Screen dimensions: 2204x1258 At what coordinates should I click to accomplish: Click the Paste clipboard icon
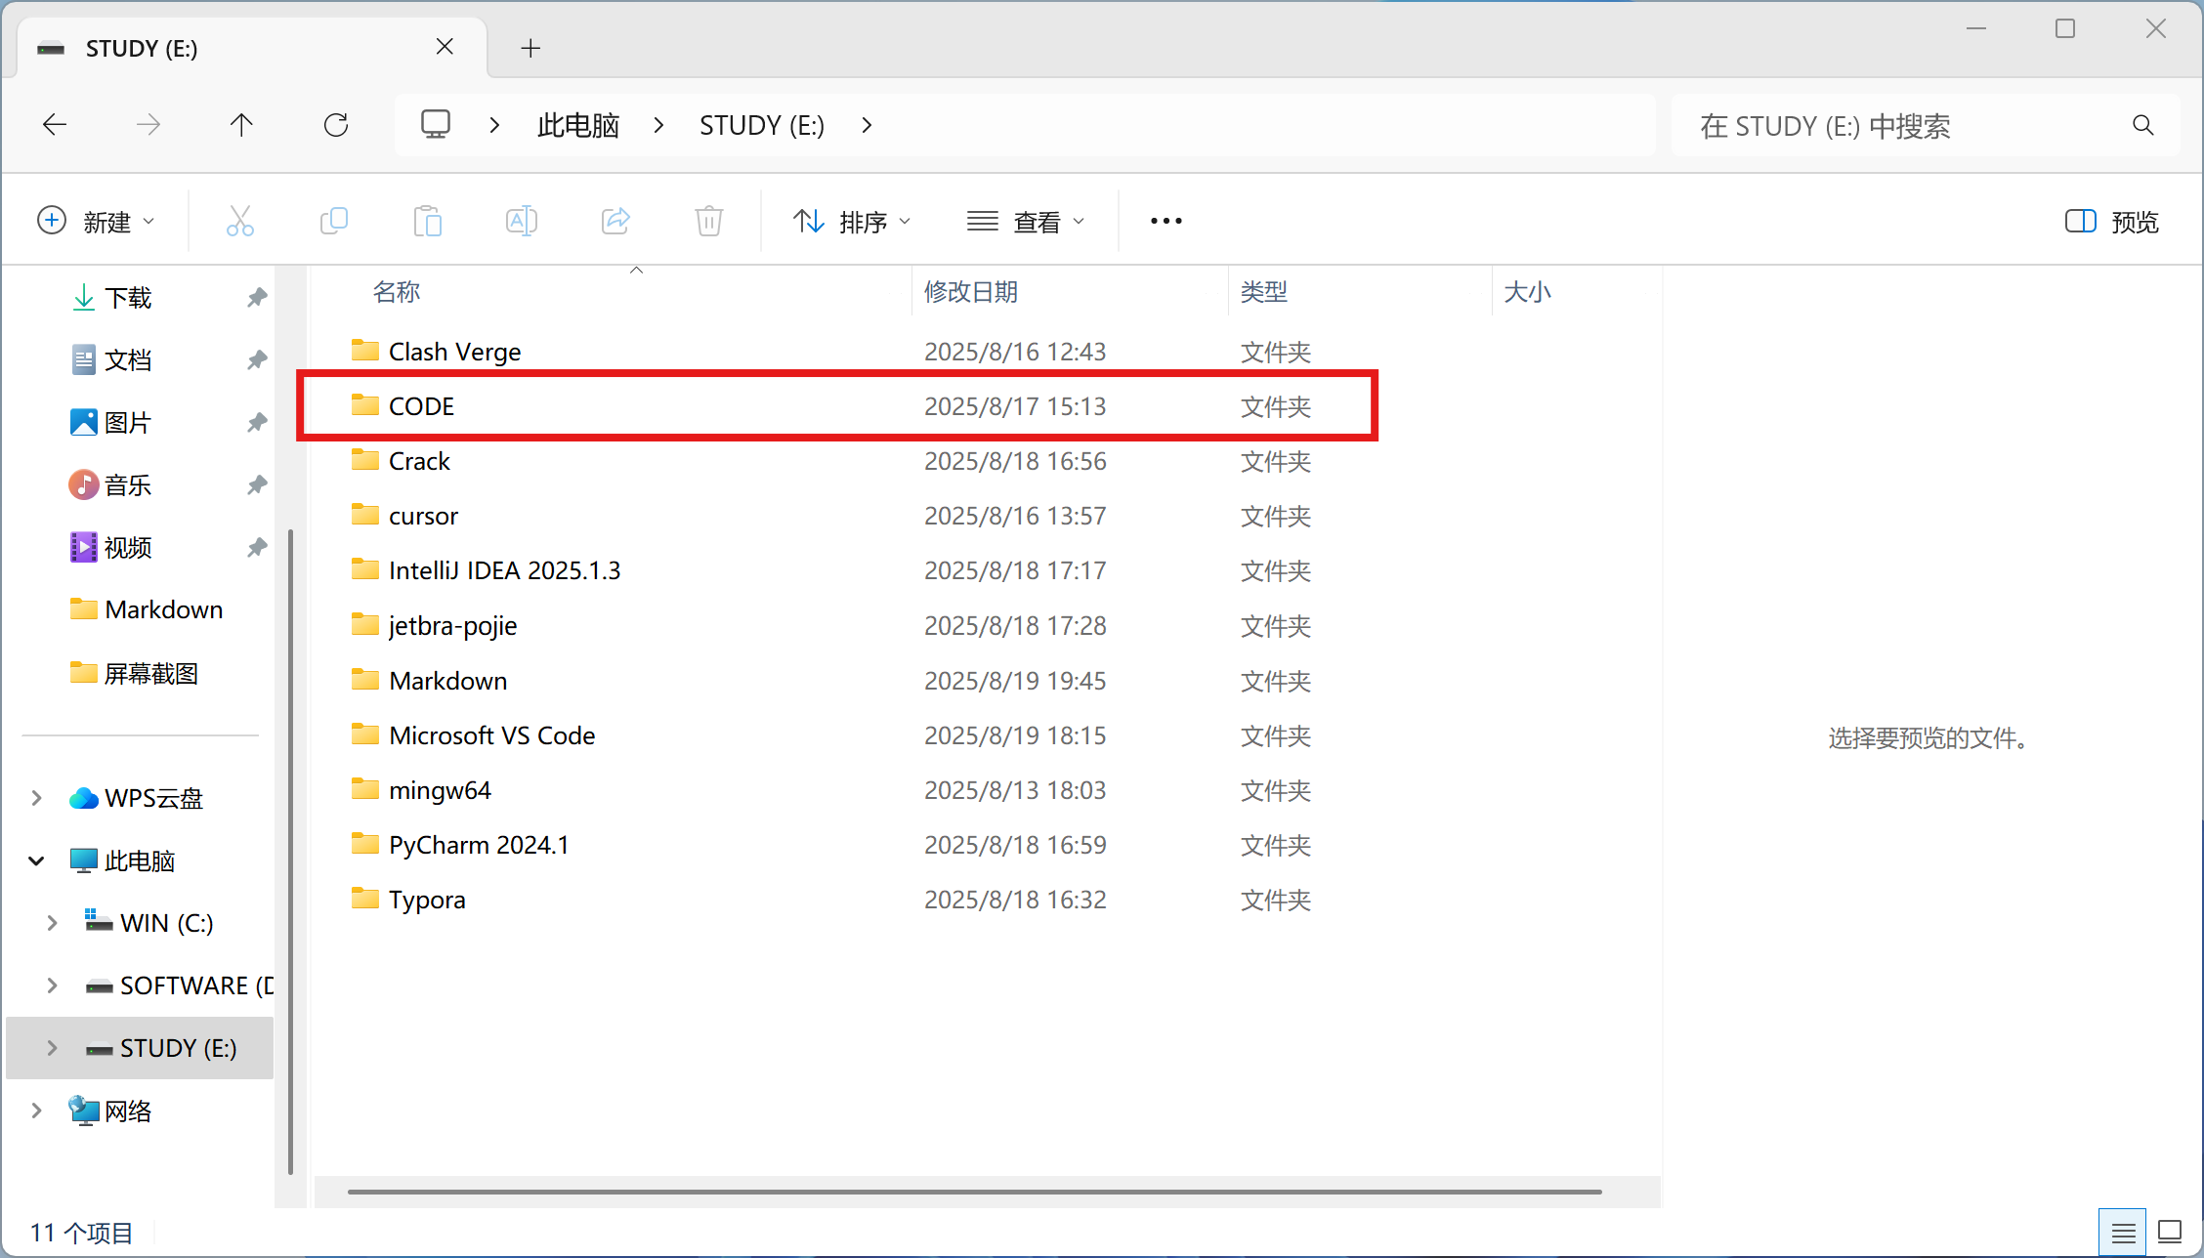[x=427, y=221]
